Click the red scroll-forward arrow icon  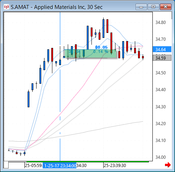168,165
